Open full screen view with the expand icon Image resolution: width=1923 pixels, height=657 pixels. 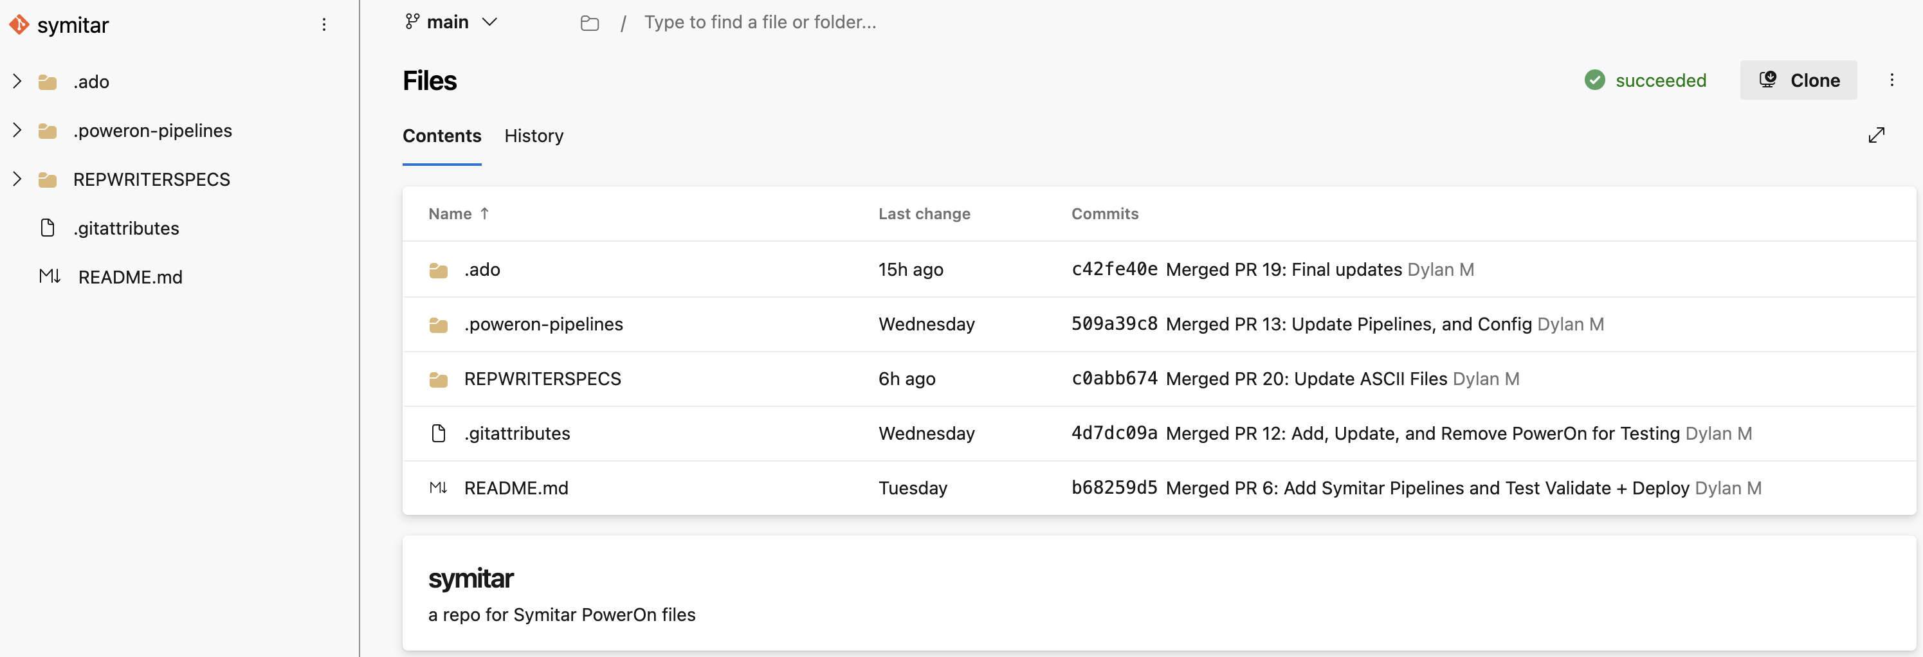(x=1878, y=135)
